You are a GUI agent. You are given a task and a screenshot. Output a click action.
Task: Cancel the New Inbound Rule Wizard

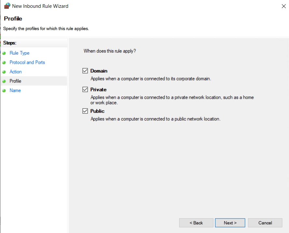point(265,223)
